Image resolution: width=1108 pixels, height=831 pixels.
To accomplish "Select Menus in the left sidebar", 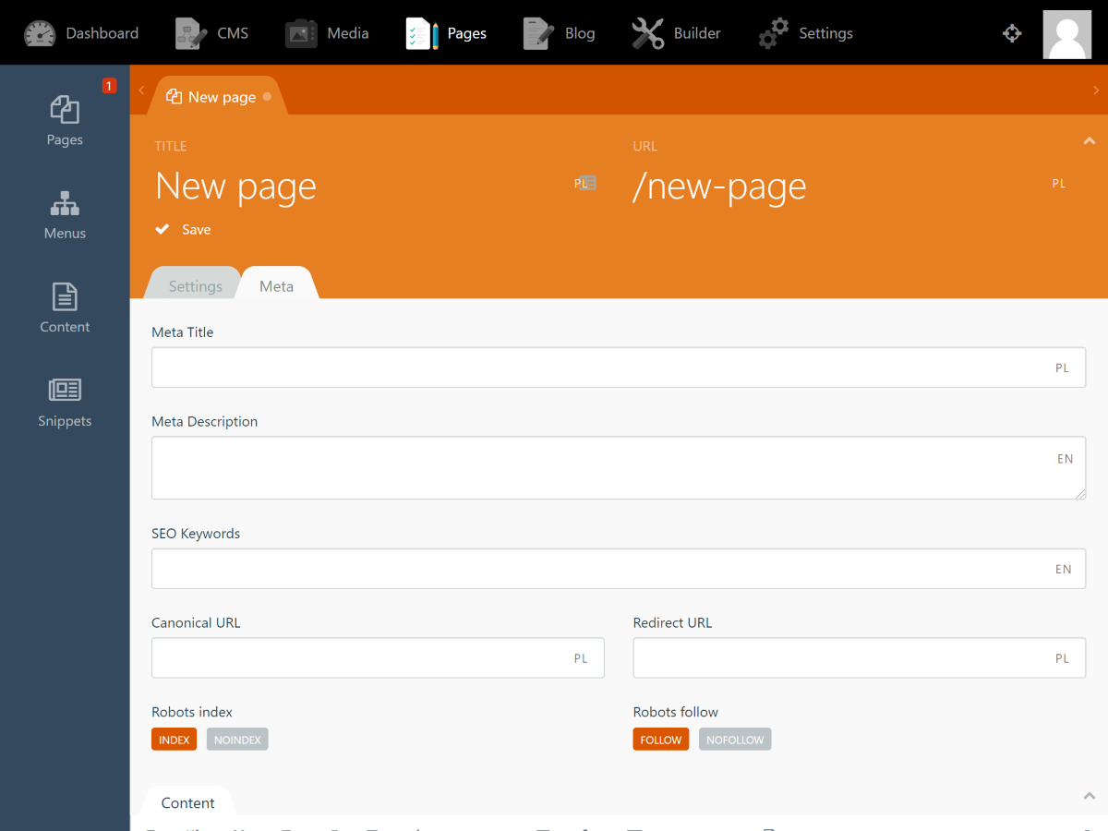I will [65, 215].
